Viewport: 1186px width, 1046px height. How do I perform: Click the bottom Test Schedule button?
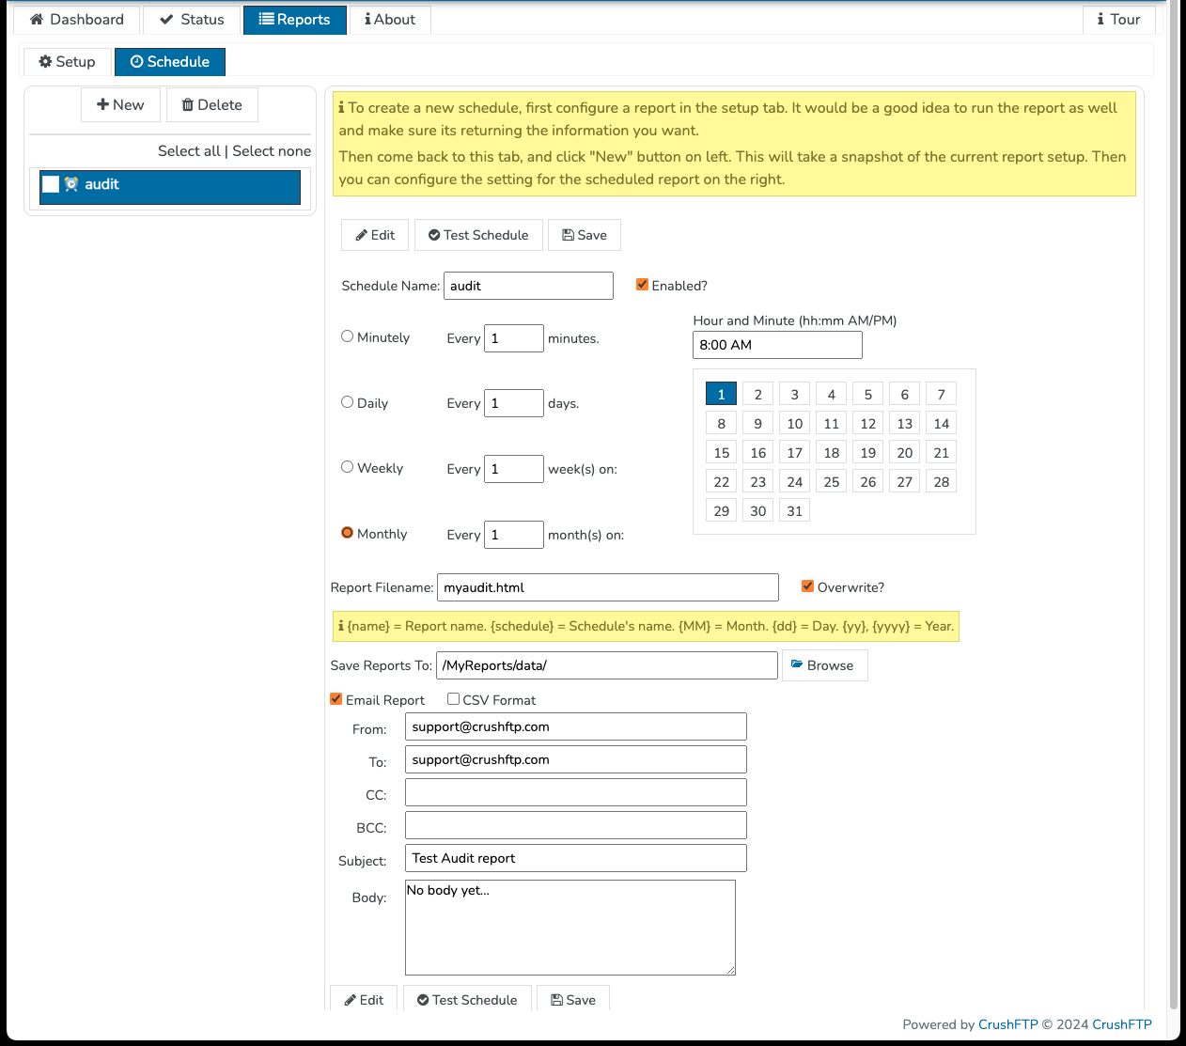(x=467, y=999)
